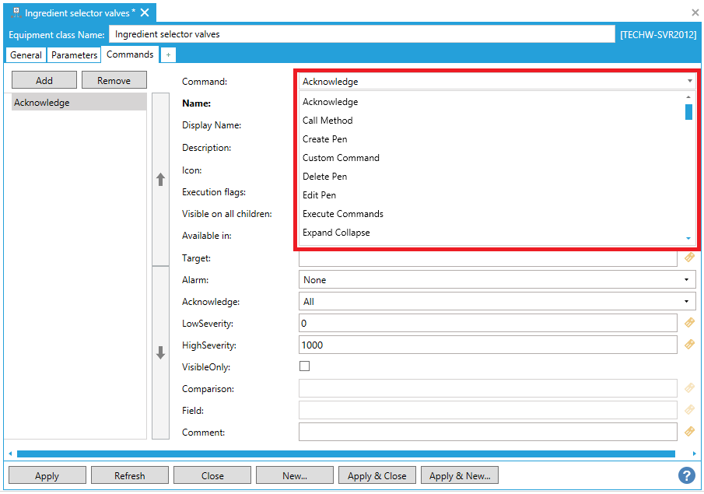This screenshot has height=494, width=704.
Task: Click into the Equipment class Name field
Action: [362, 34]
